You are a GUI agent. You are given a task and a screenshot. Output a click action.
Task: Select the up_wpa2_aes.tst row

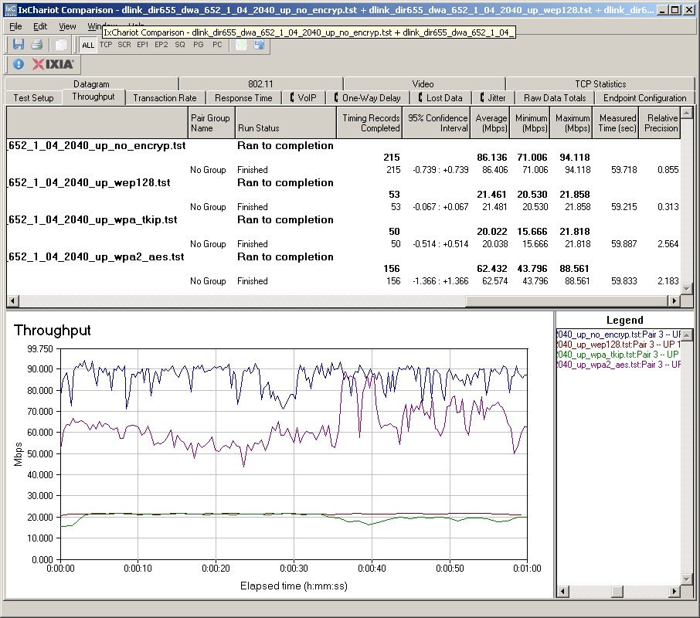click(343, 256)
